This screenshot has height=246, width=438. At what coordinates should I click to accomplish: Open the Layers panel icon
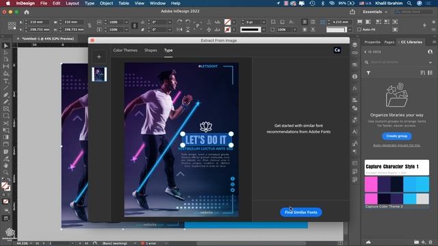pos(355,45)
